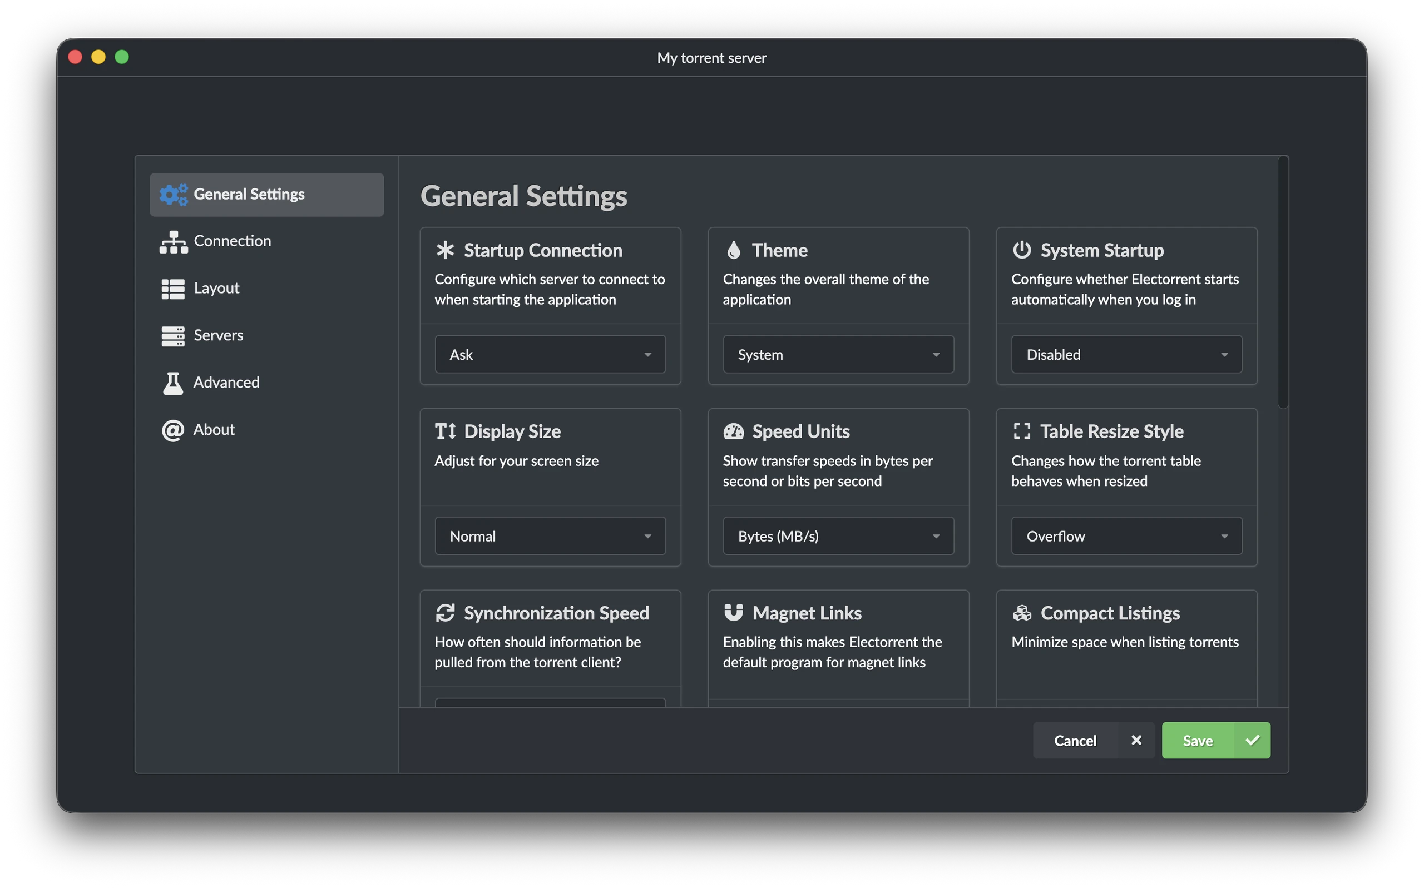
Task: Click the checkmark icon on Save
Action: tap(1253, 740)
